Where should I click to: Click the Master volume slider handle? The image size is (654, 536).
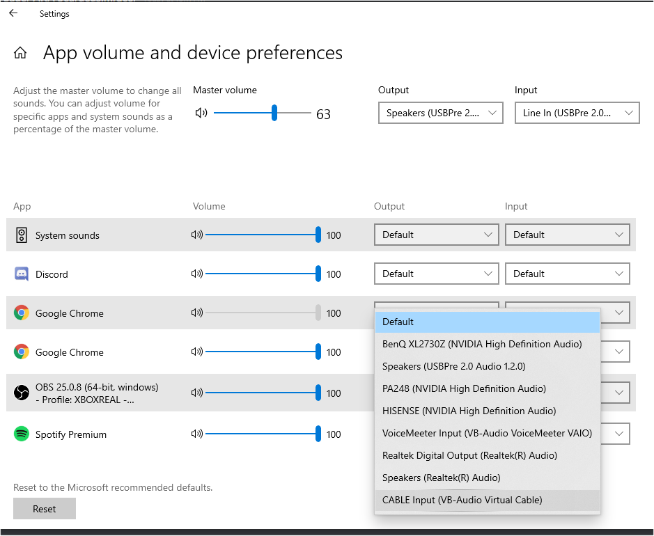274,113
